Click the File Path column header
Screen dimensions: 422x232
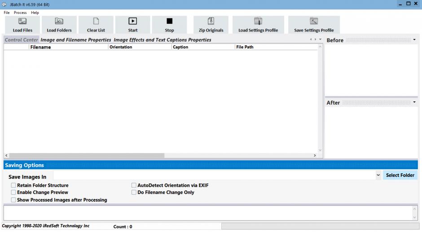click(x=276, y=47)
